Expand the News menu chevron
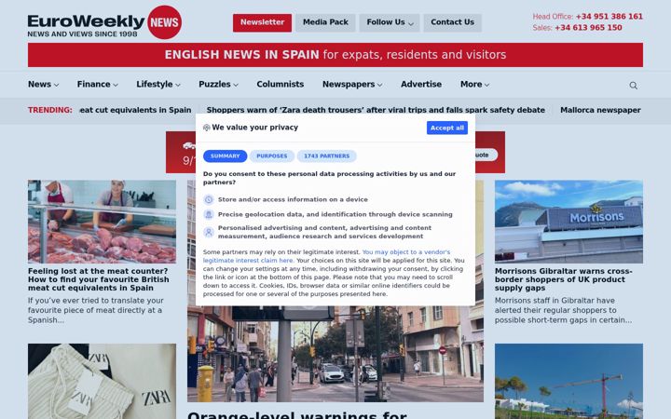The image size is (671, 419). [57, 85]
